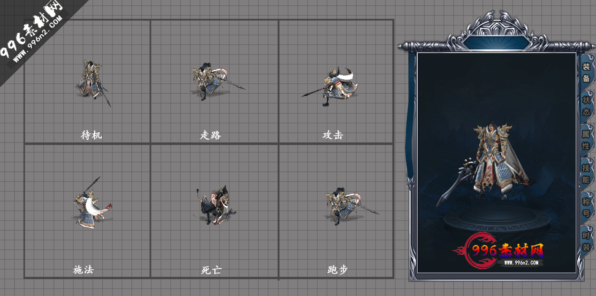The width and height of the screenshot is (596, 296).
Task: Select the 属性 attributes tab
Action: pyautogui.click(x=586, y=140)
